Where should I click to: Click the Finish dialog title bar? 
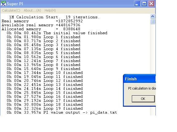pos(140,79)
